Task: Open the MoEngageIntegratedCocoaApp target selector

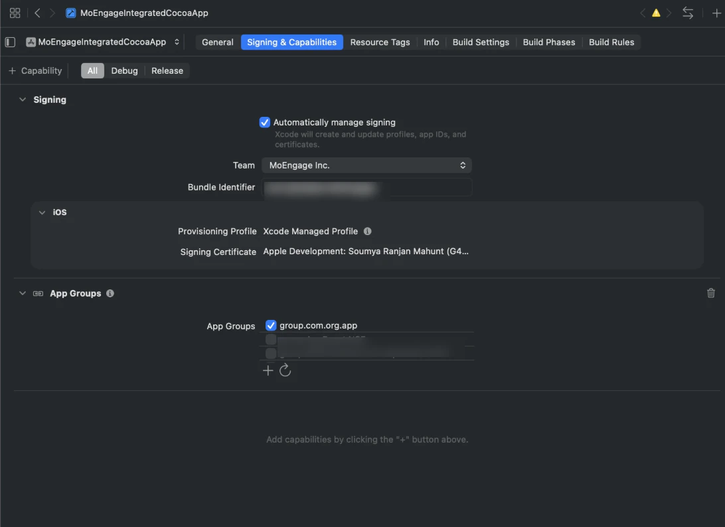Action: [x=103, y=42]
